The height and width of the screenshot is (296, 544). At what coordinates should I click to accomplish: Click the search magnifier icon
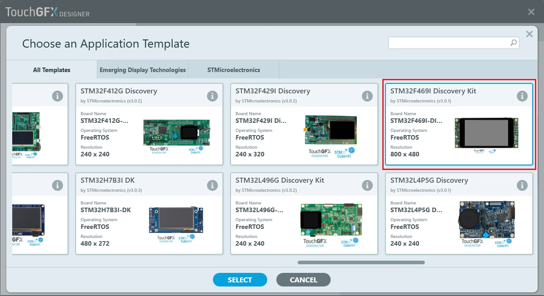pos(514,43)
